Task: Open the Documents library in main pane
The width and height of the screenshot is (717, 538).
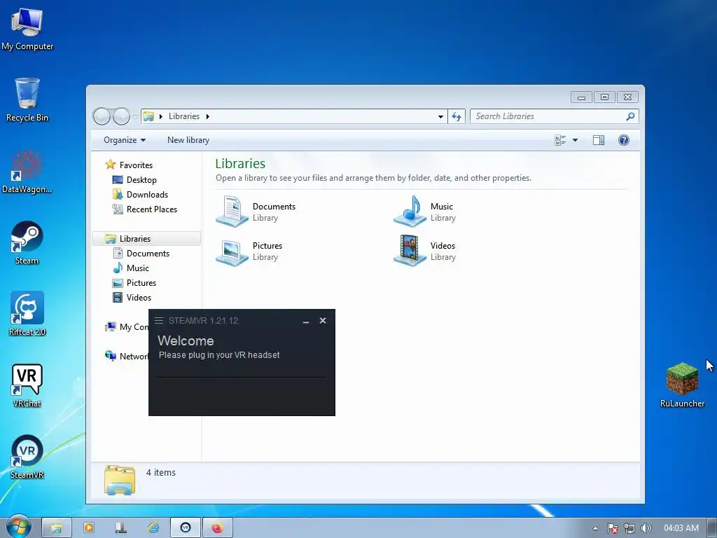Action: pyautogui.click(x=256, y=212)
